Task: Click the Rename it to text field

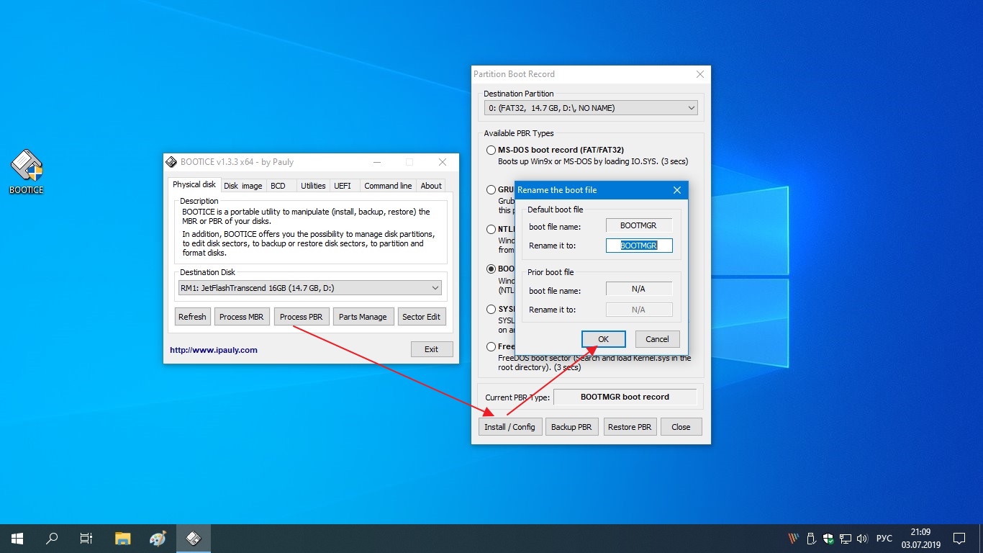Action: (639, 246)
